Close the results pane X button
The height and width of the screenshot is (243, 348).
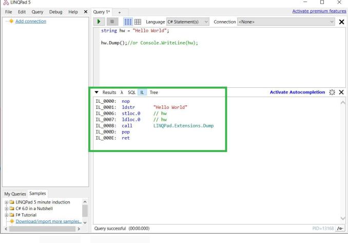pos(341,92)
